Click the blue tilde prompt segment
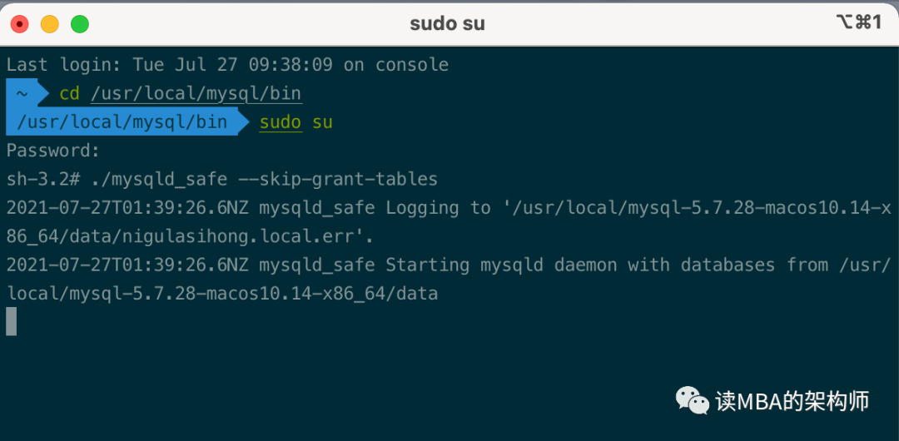 pyautogui.click(x=22, y=93)
